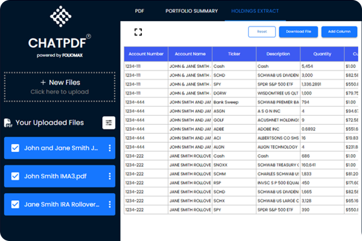Click the SNOXX ticker cell
This screenshot has width=362, height=241.
click(x=234, y=165)
